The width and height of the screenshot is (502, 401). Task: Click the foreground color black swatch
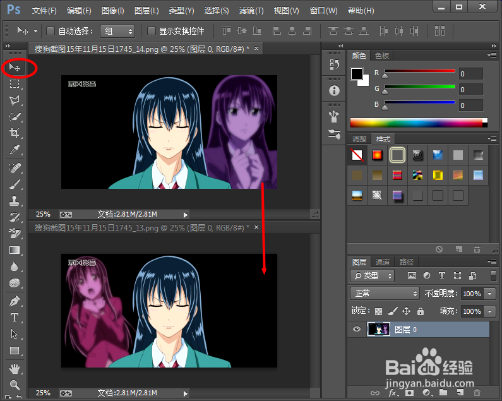pyautogui.click(x=356, y=74)
